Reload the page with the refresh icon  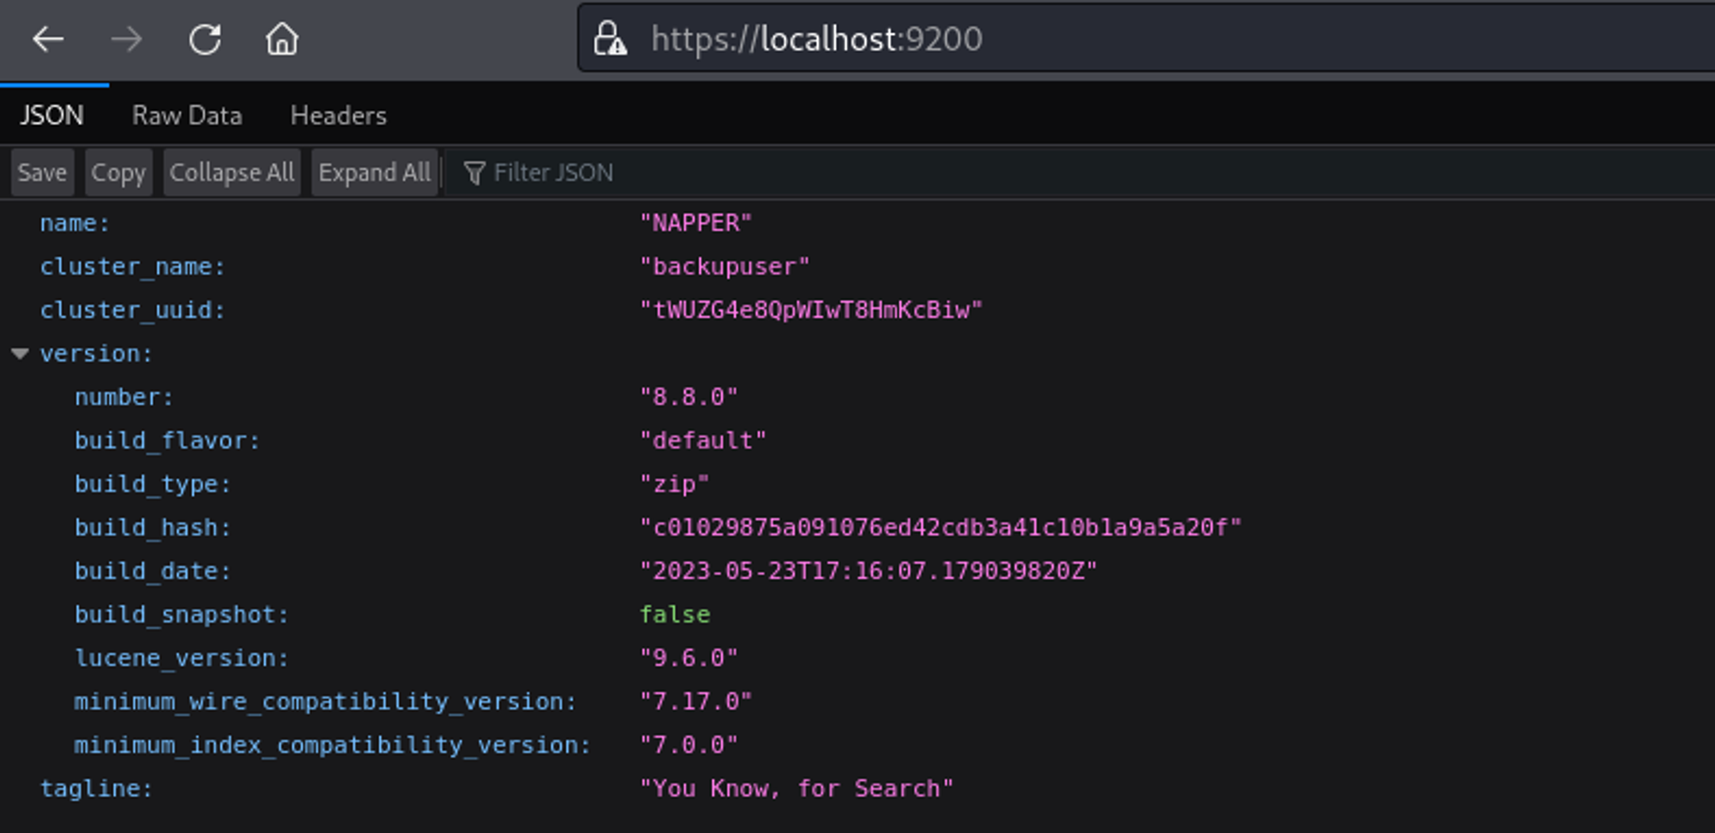[205, 39]
